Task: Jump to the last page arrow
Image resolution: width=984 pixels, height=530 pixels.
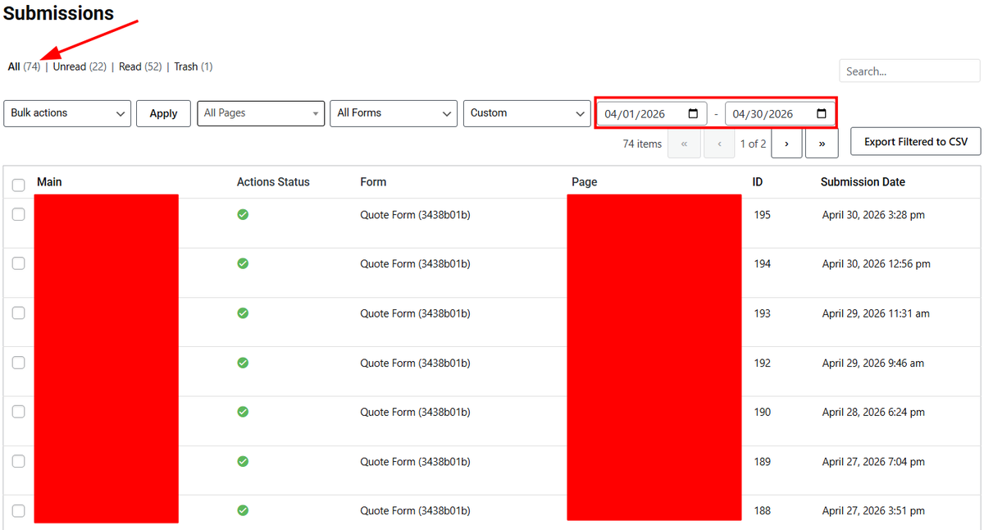Action: click(822, 144)
